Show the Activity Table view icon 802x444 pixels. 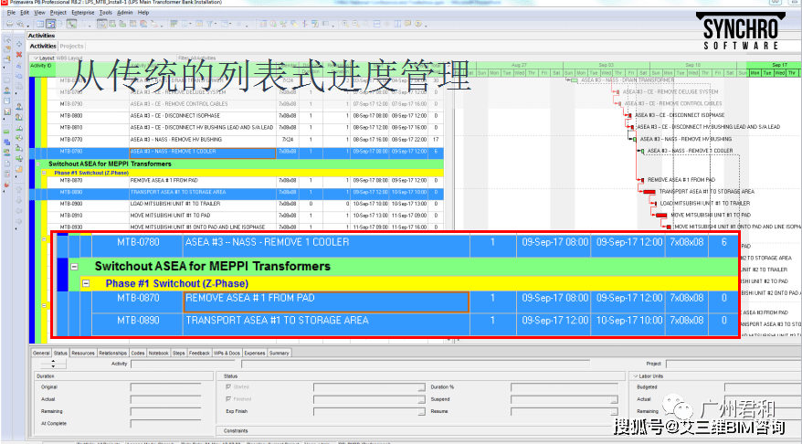[x=40, y=24]
